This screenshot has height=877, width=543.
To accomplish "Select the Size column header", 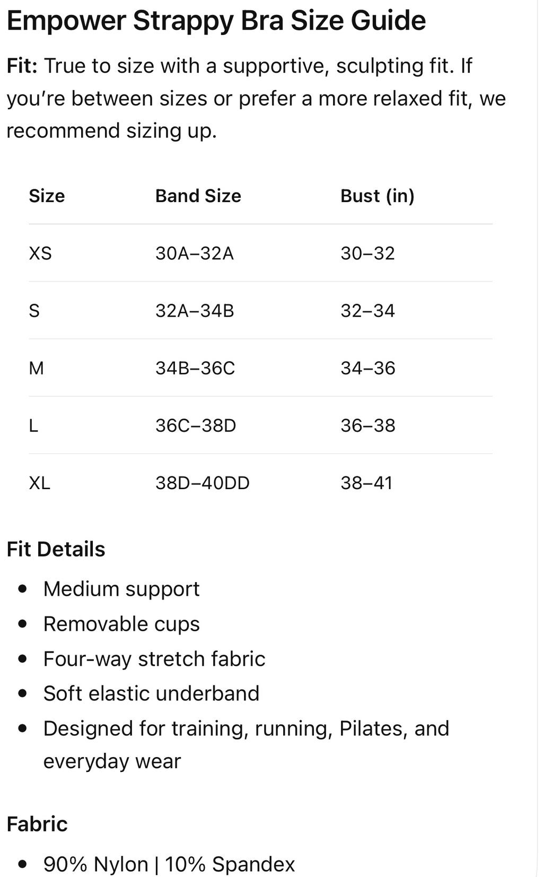I will (47, 196).
